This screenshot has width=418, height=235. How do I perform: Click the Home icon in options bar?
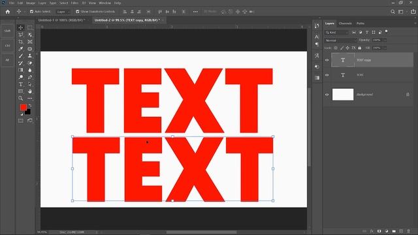(x=8, y=12)
